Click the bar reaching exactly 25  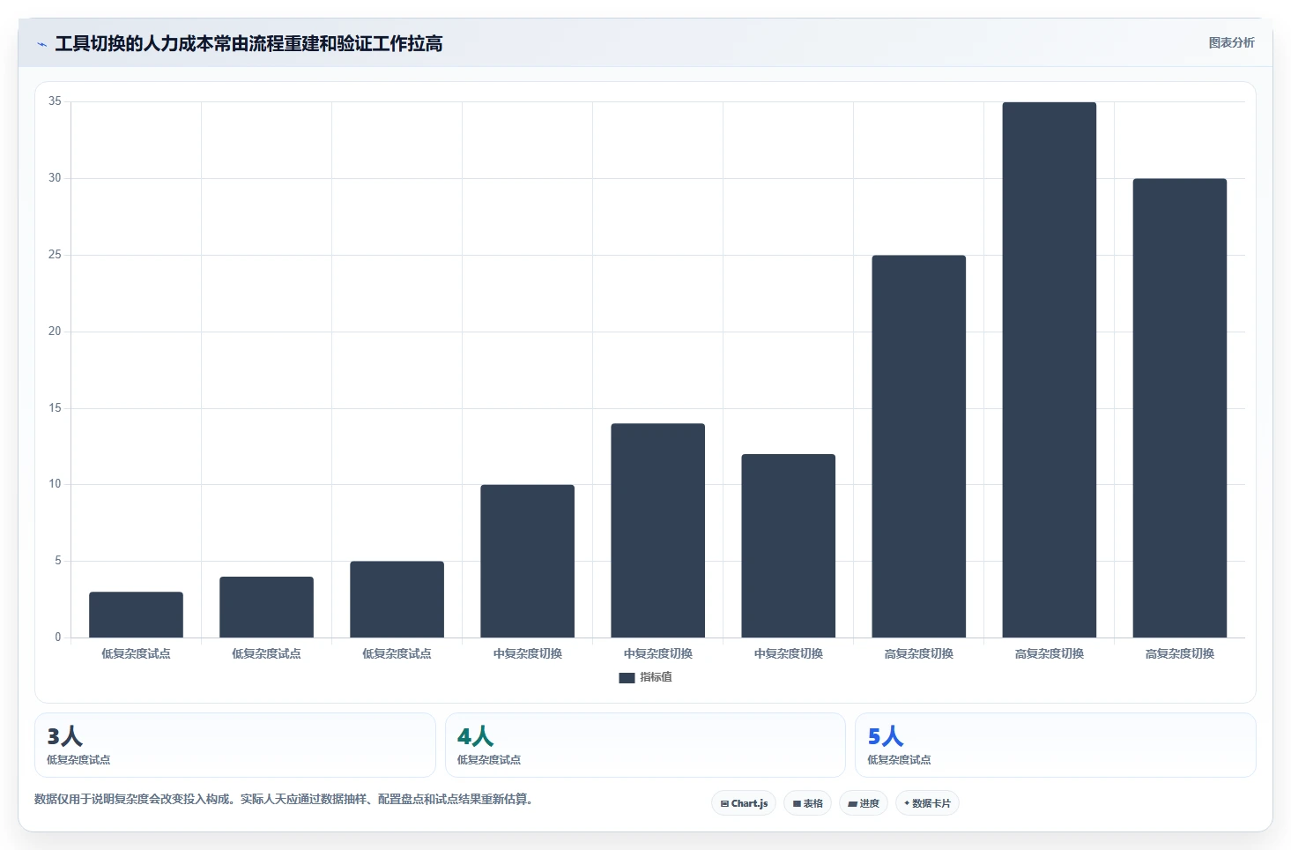[x=919, y=446]
